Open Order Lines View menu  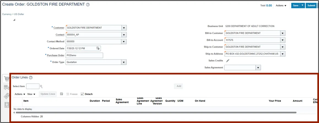pos(31,94)
